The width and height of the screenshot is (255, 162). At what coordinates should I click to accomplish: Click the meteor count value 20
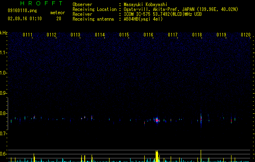click(x=59, y=19)
